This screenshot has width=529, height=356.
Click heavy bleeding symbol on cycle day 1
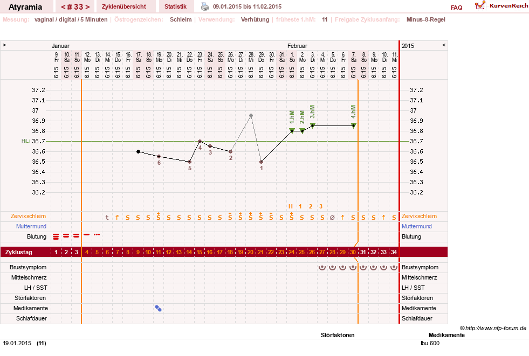point(56,236)
